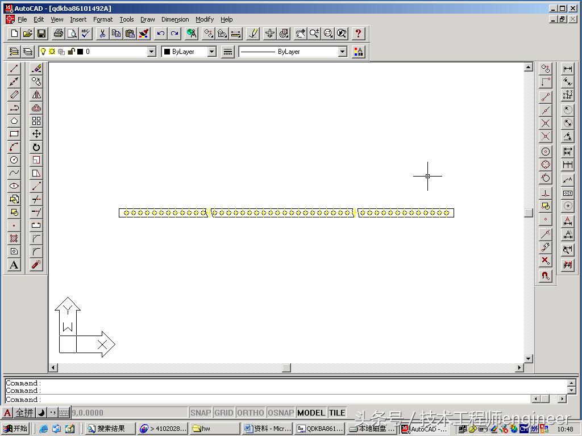Click the Undo icon
Image resolution: width=582 pixels, height=436 pixels.
tap(160, 33)
